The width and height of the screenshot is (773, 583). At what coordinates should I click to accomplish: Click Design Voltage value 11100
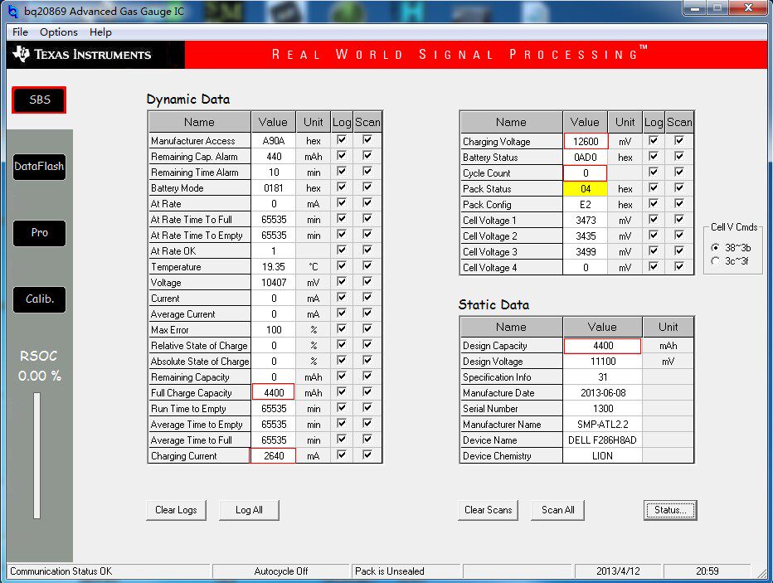point(602,362)
